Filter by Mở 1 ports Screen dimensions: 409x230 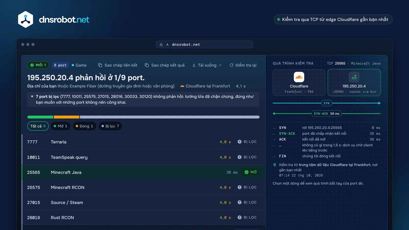point(61,126)
